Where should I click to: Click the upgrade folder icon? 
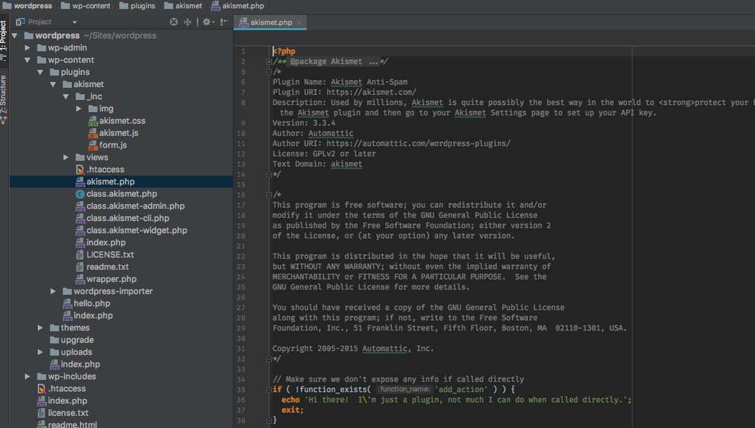[x=55, y=340]
